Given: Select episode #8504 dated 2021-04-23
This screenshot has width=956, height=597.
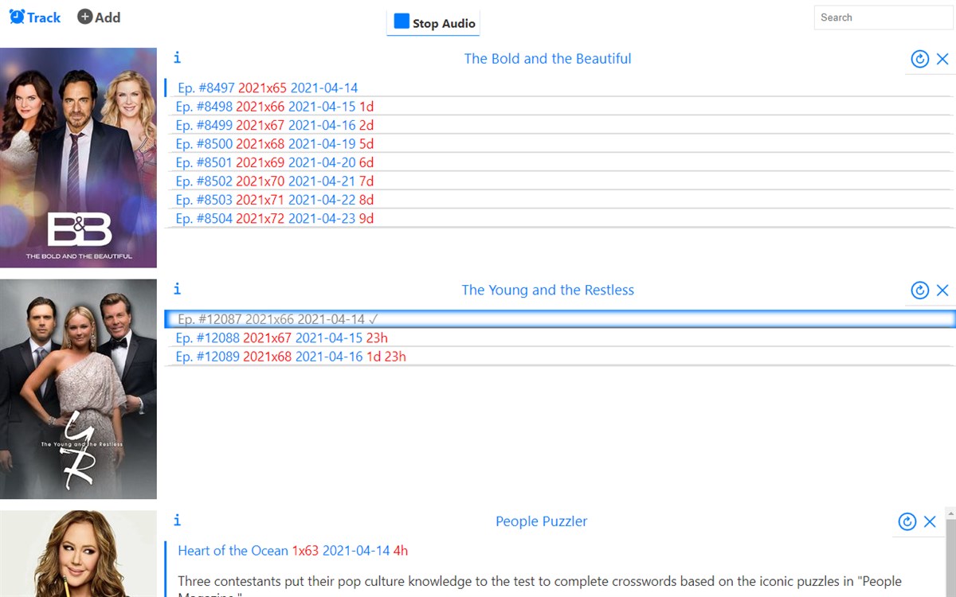Looking at the screenshot, I should coord(559,218).
